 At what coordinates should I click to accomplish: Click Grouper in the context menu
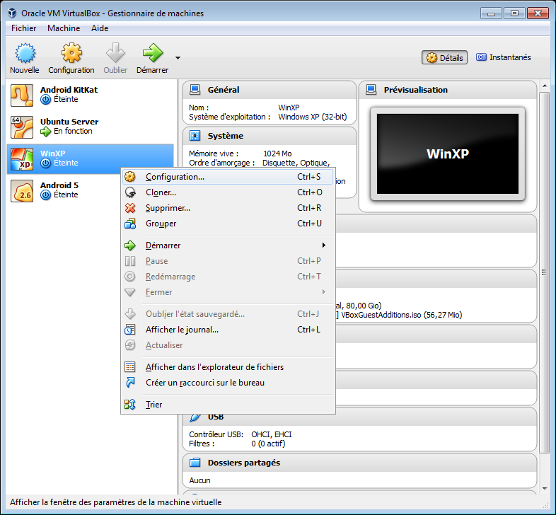(161, 224)
